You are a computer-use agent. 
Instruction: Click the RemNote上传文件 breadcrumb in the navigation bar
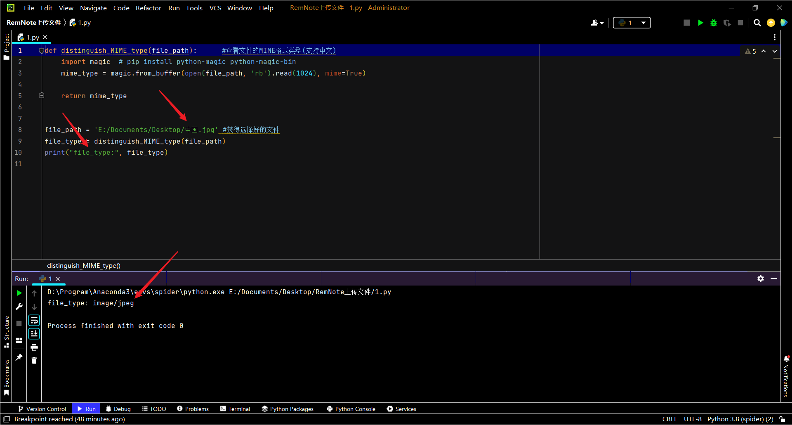coord(34,23)
